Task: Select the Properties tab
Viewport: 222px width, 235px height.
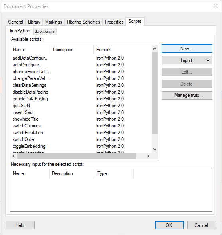Action: tap(114, 22)
